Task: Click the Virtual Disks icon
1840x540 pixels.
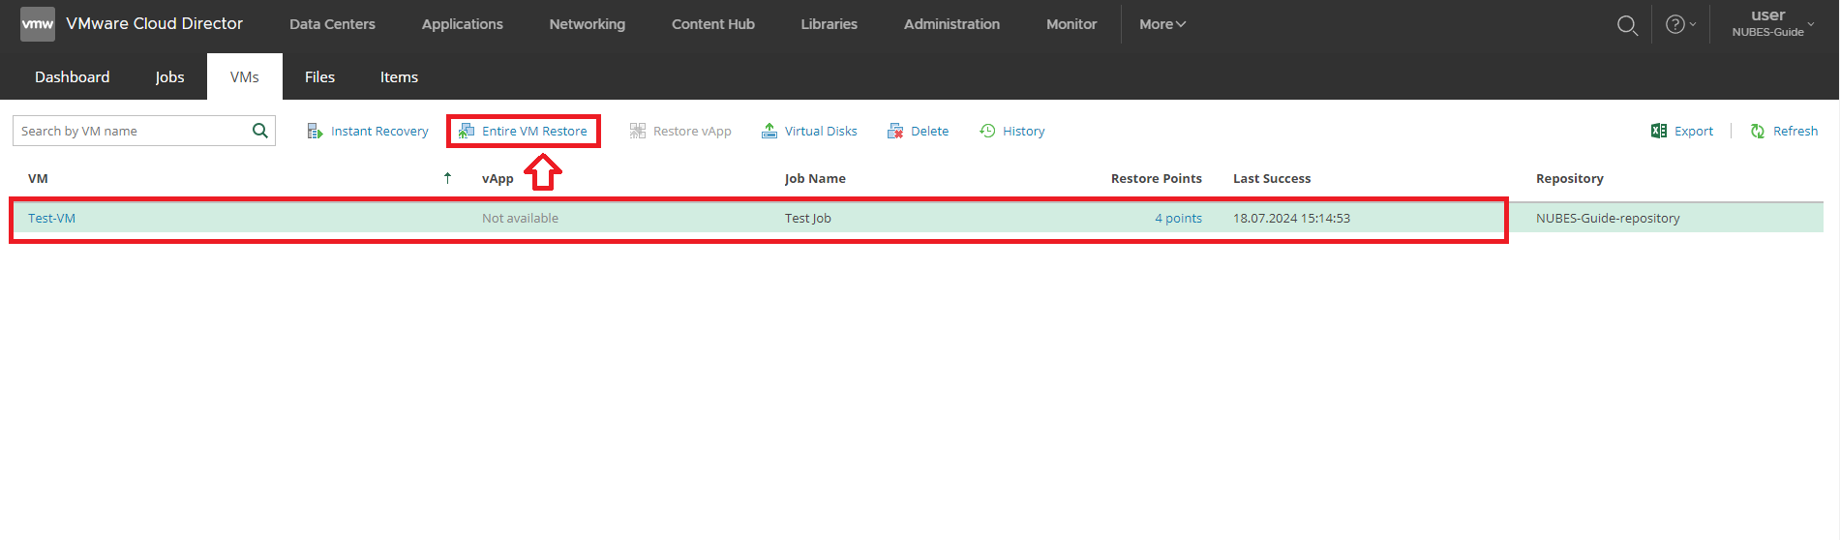Action: 769,131
